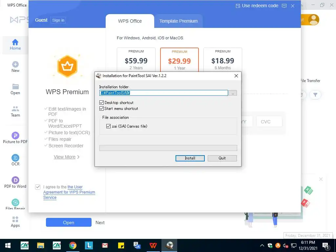Open the OCR tool icon
The image size is (336, 252).
pyautogui.click(x=15, y=158)
